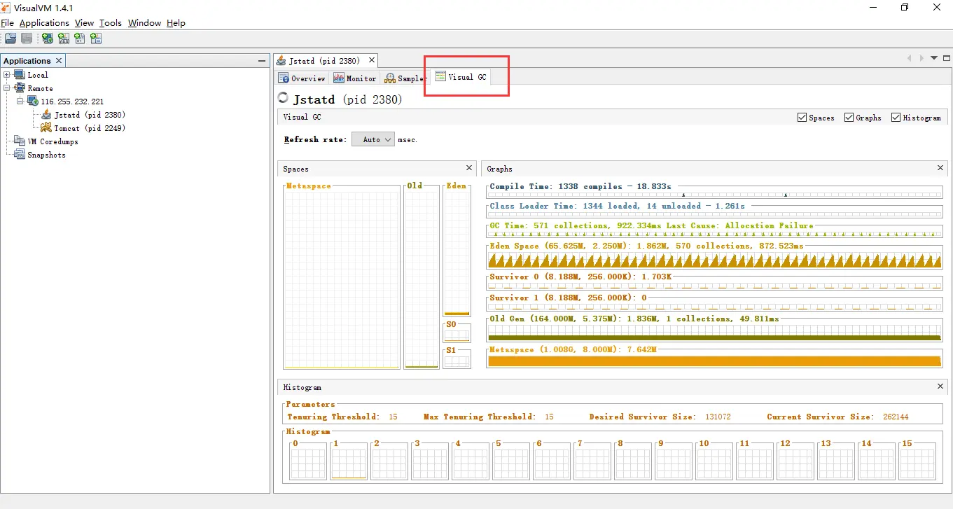The image size is (953, 509).
Task: Click the Old Gen graph strip
Action: [x=714, y=333]
